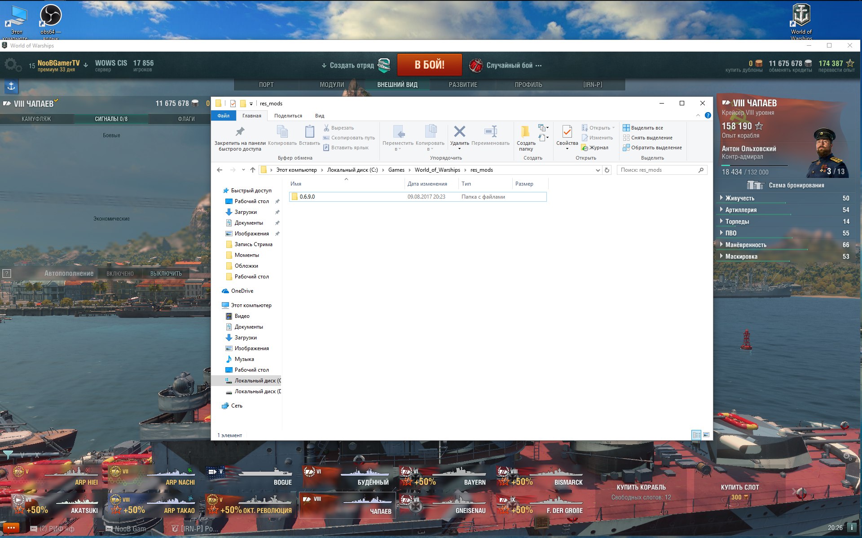Image resolution: width=862 pixels, height=538 pixels.
Task: Switch to the МОДУЛИ tab
Action: pos(332,85)
